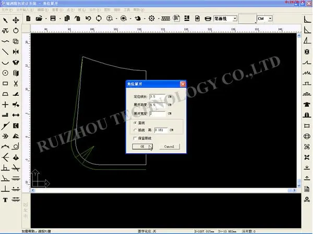
Task: Close the 角位展开 dialog
Action: click(183, 84)
